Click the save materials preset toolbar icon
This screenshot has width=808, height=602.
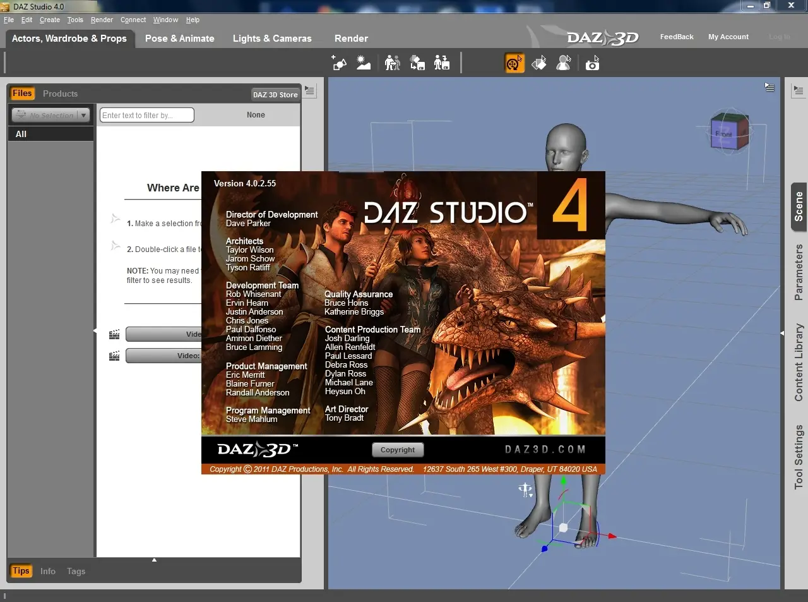point(417,63)
